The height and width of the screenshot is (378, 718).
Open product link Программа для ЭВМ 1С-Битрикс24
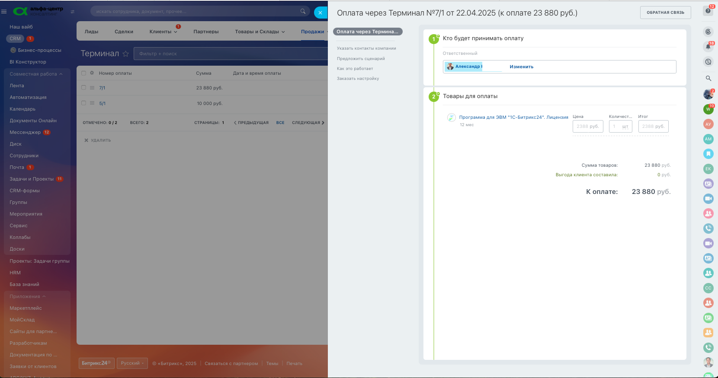pos(513,117)
